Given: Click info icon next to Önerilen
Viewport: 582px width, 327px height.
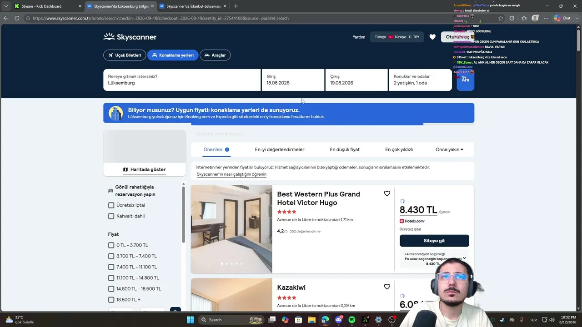Looking at the screenshot, I should coord(227,149).
